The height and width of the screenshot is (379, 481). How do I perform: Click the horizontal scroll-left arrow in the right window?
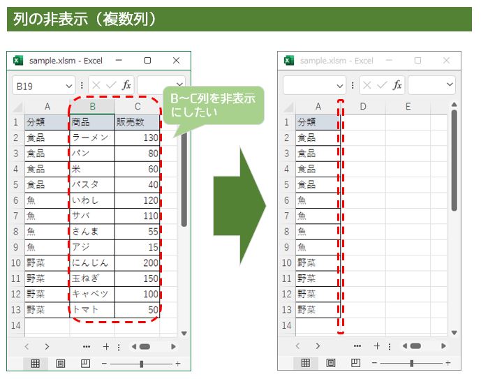[x=405, y=346]
